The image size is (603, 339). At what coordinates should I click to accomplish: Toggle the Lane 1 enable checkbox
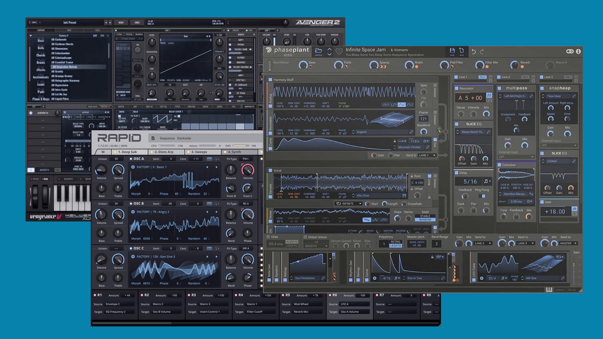[456, 77]
